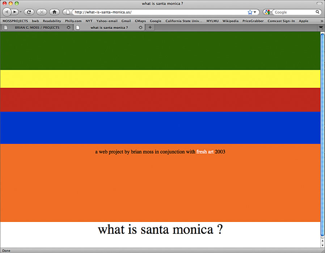Click the vertical scrollbar down arrow
This screenshot has width=325, height=253.
(322, 245)
